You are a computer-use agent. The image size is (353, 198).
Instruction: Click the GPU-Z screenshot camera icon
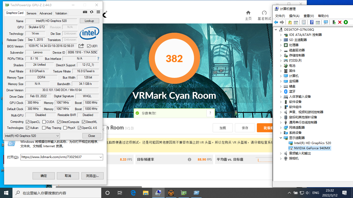[85, 12]
